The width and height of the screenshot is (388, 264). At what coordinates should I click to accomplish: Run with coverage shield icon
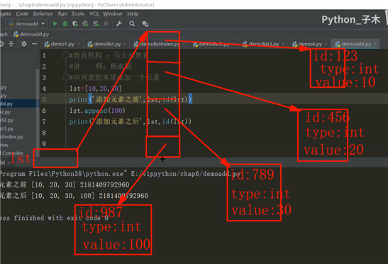tap(75, 24)
